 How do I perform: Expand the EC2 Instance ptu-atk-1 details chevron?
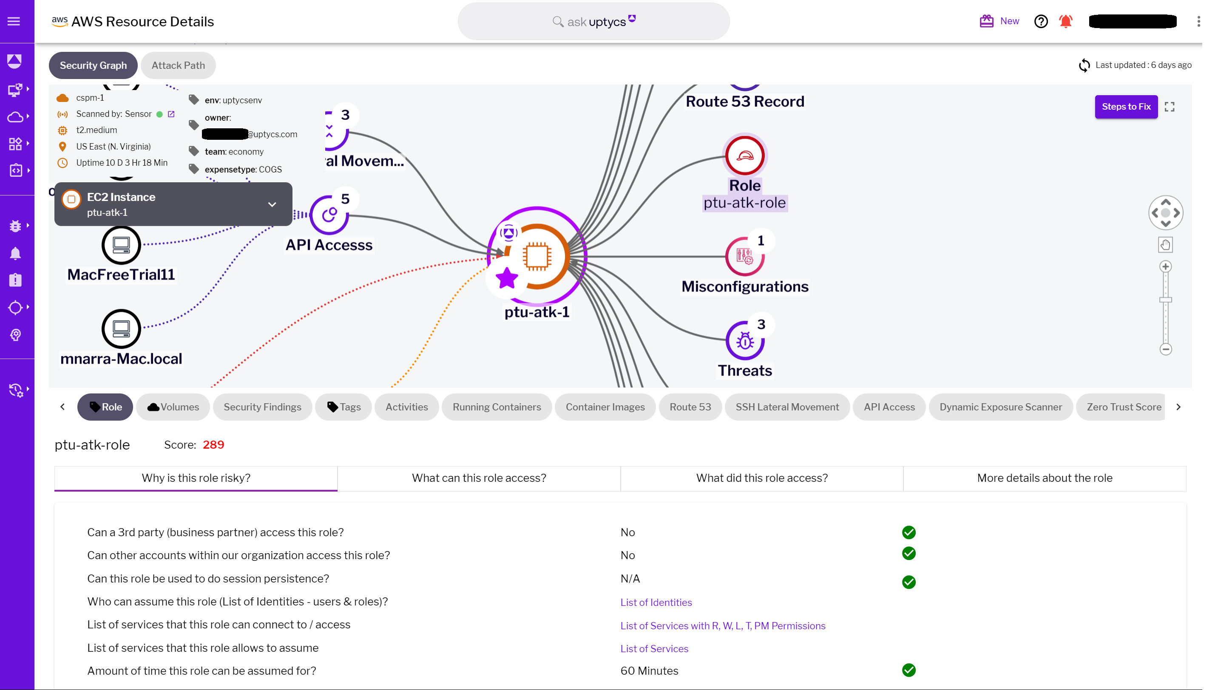click(x=272, y=204)
